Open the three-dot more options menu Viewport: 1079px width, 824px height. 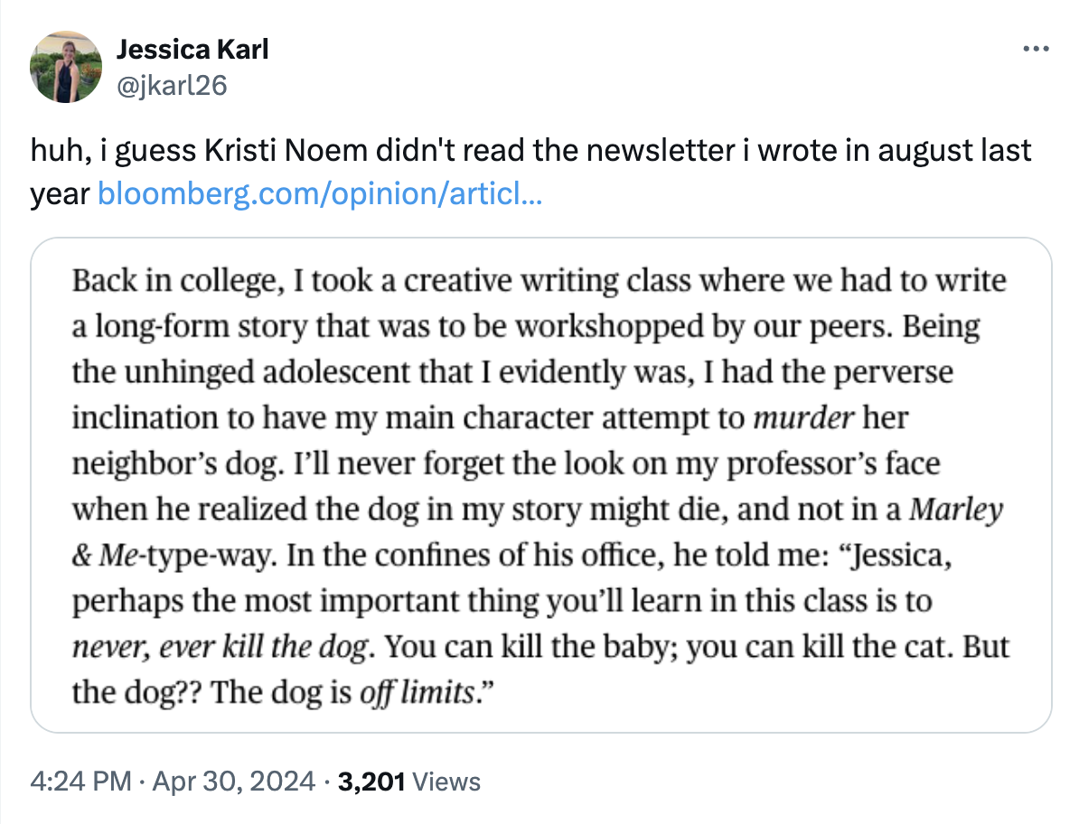pyautogui.click(x=1035, y=50)
